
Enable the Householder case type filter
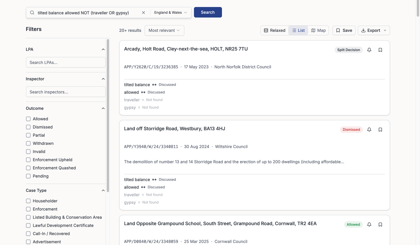click(28, 201)
